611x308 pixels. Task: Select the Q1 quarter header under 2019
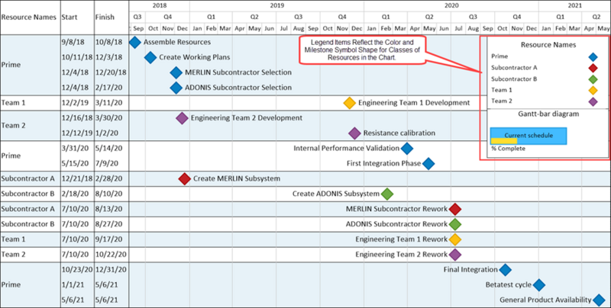[x=211, y=17]
